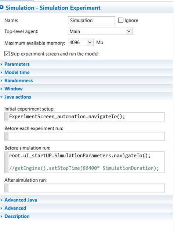Click the Simulation - Simulation Experiment title

point(53,8)
